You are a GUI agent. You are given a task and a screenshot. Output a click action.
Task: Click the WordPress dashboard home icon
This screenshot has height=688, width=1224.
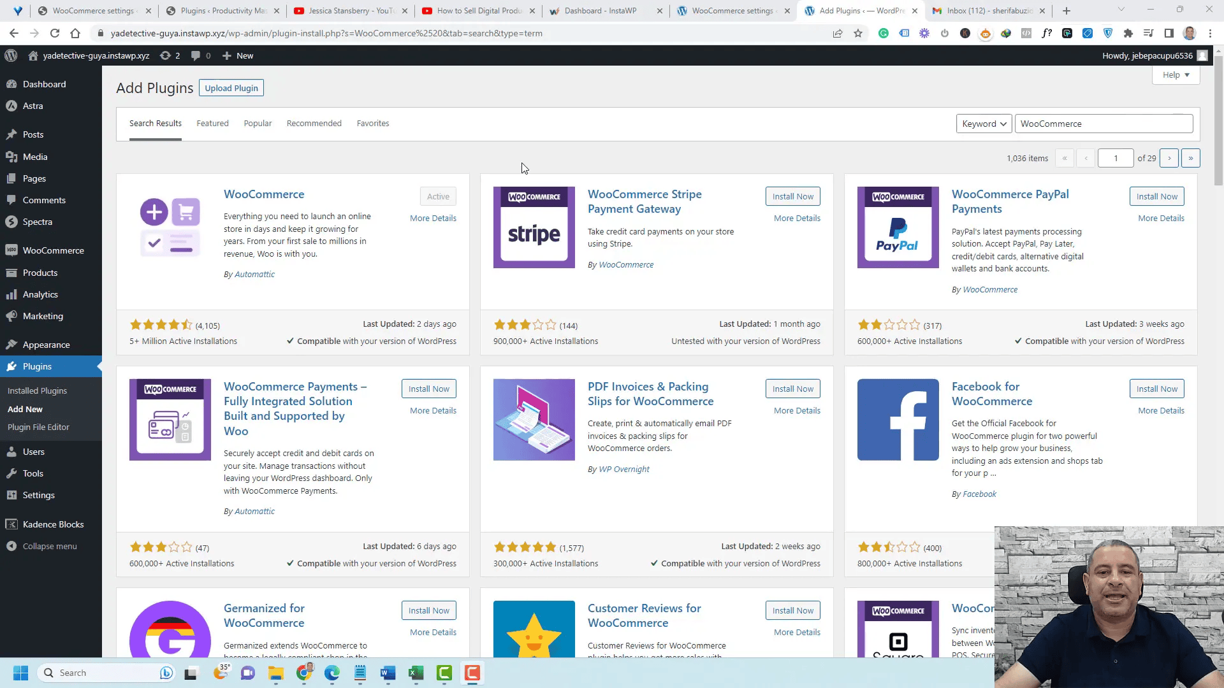pos(11,55)
